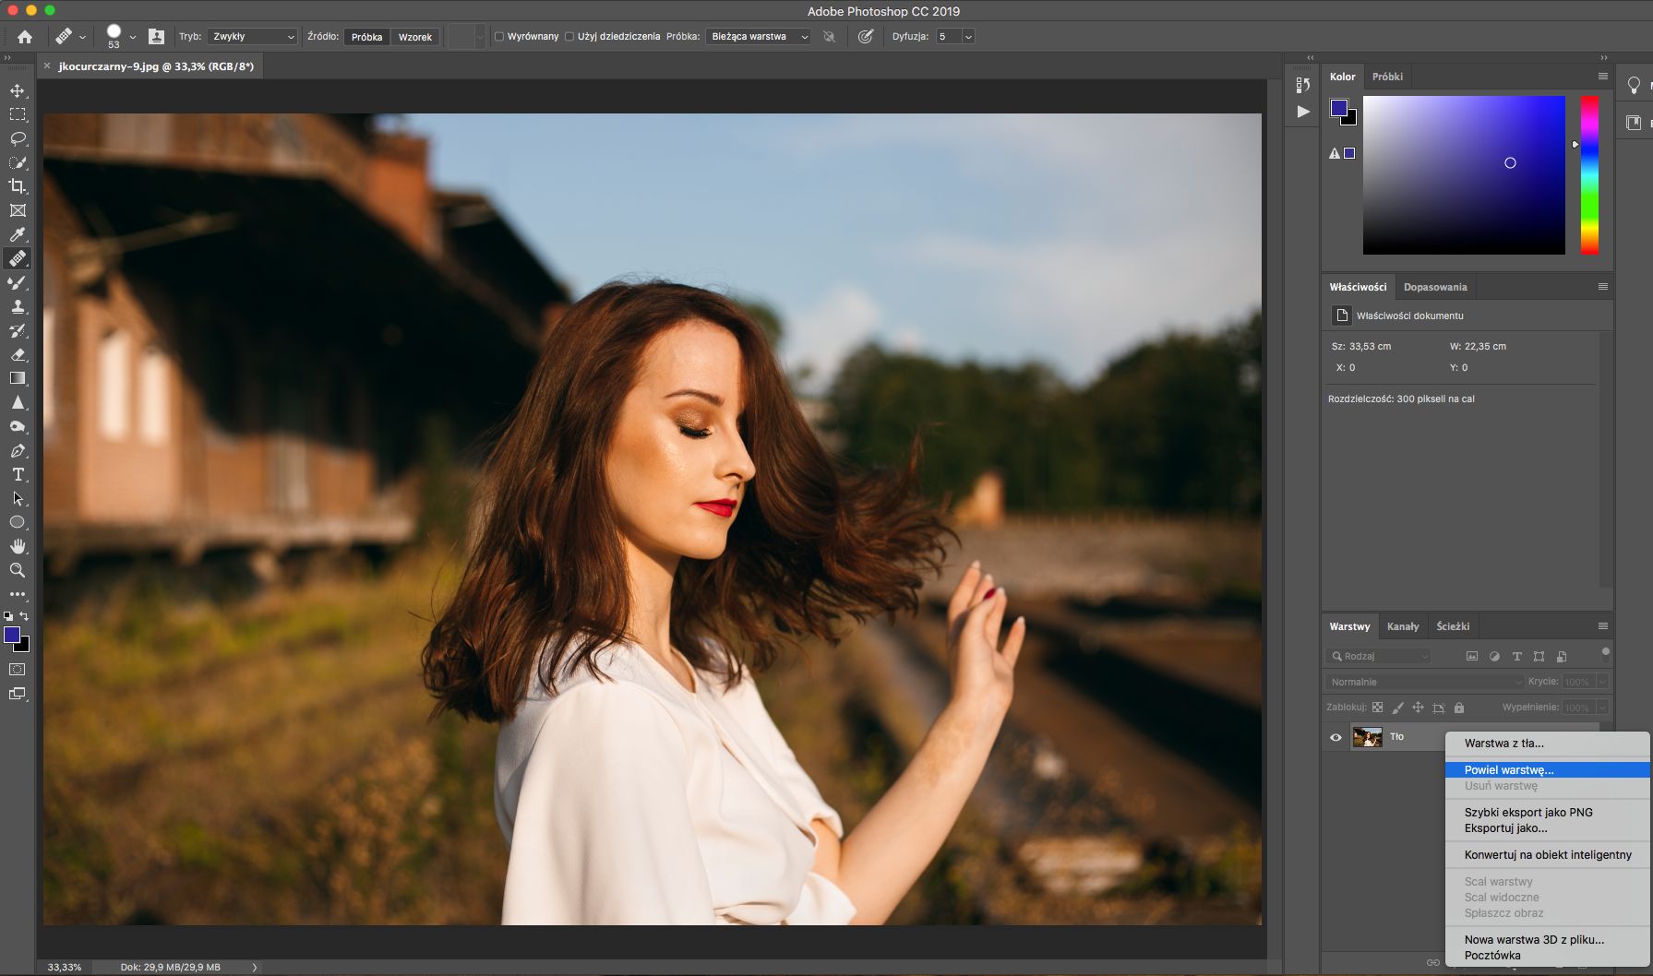Choose Eksportuj jako from context menu
Viewport: 1653px width, 976px height.
(x=1548, y=828)
